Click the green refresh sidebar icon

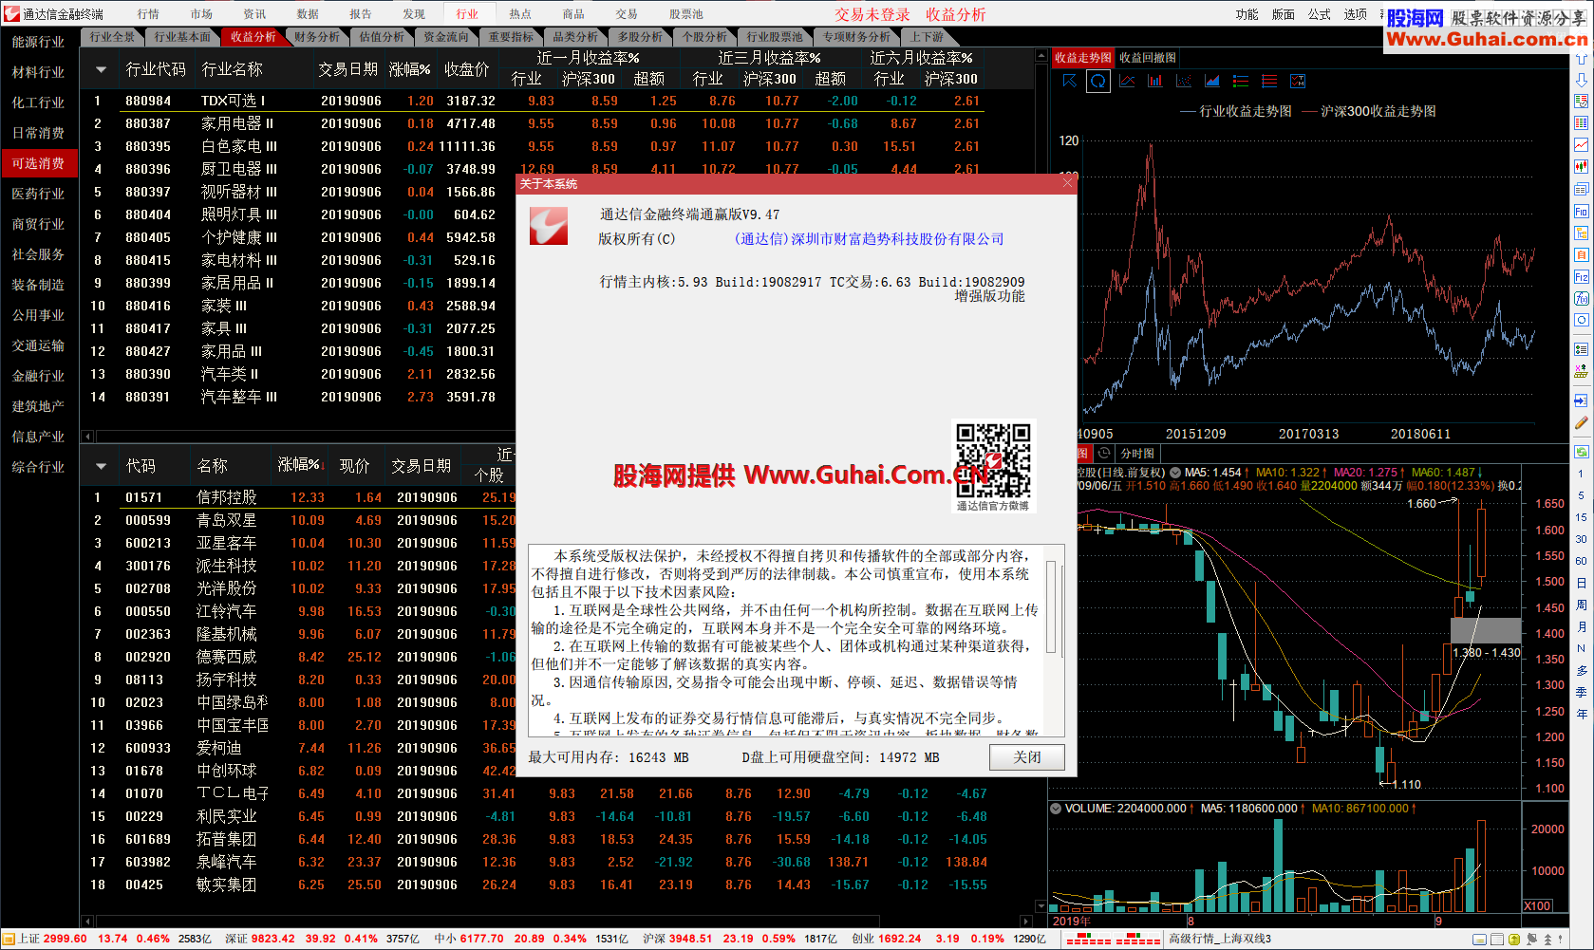1581,452
